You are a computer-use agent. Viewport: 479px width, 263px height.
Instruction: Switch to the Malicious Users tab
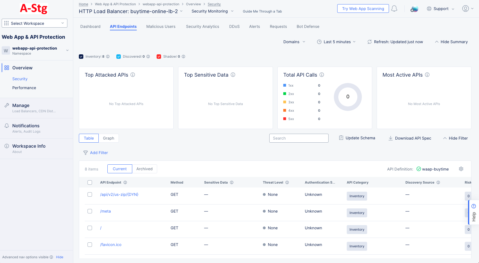(161, 26)
